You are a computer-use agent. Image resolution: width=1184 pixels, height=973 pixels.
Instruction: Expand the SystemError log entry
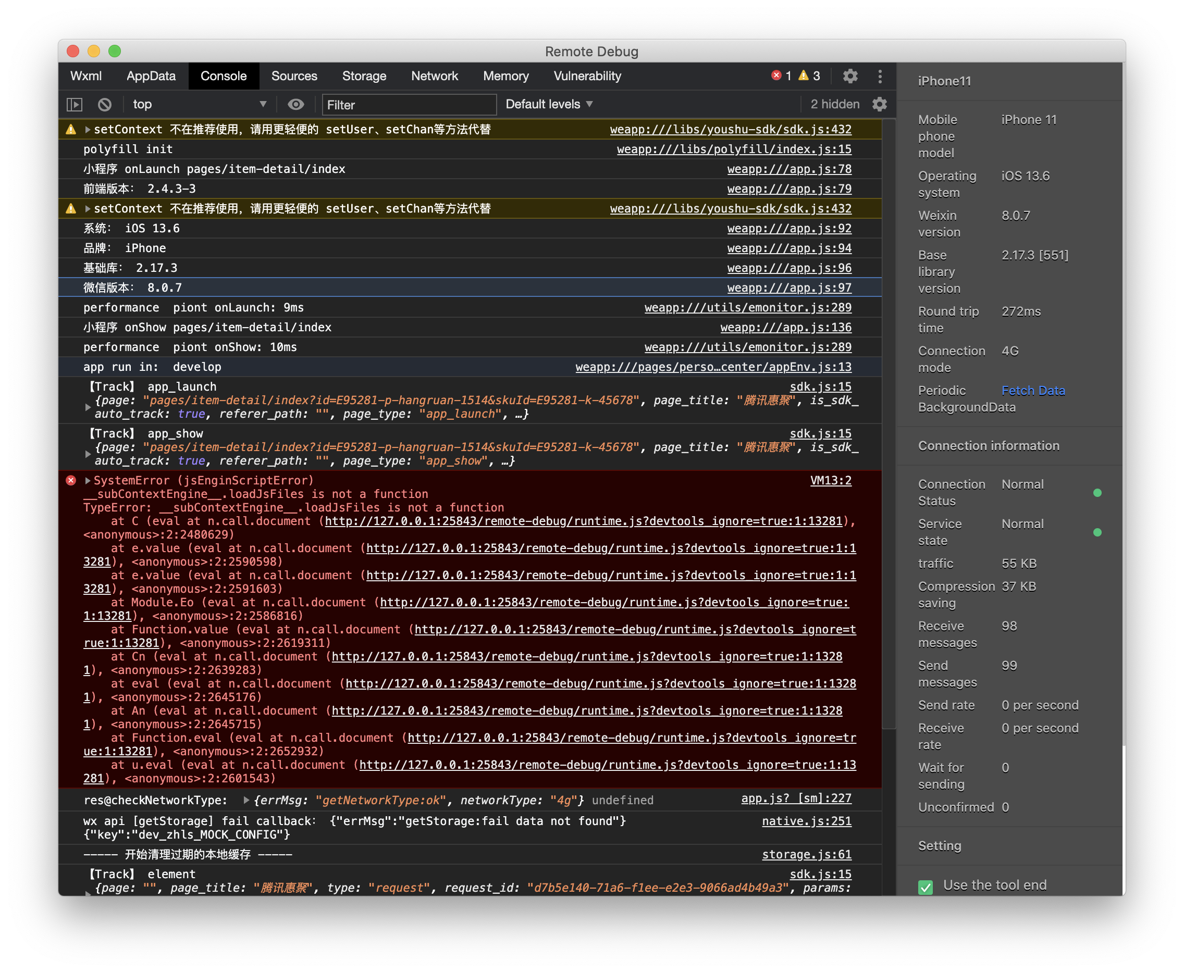tap(88, 480)
